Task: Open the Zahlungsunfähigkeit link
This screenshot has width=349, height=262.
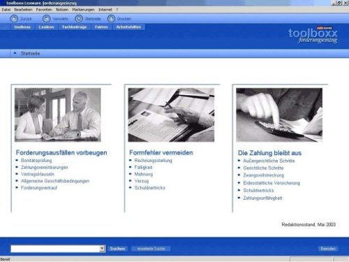Action: [x=262, y=198]
